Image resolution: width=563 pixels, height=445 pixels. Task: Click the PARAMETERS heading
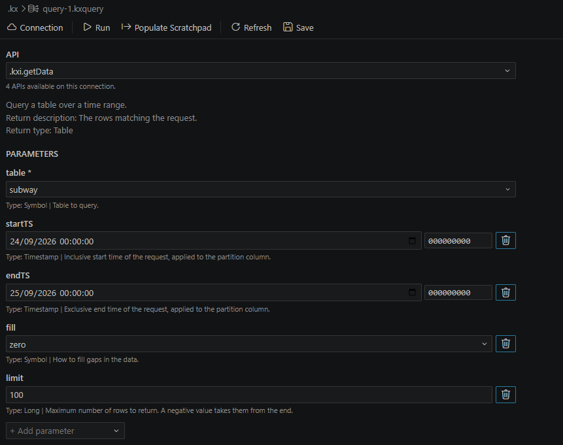(x=32, y=154)
